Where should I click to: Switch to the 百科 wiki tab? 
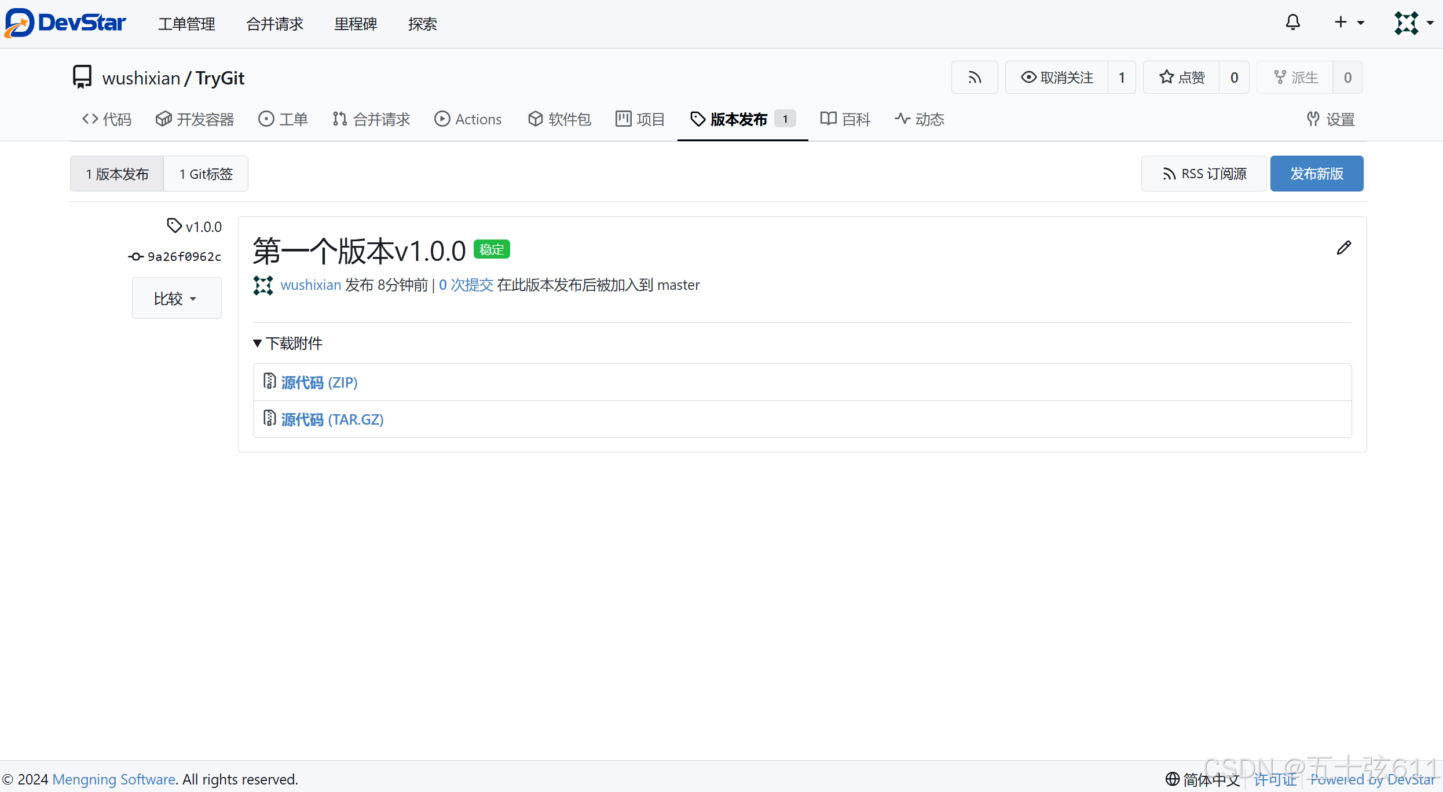(845, 119)
